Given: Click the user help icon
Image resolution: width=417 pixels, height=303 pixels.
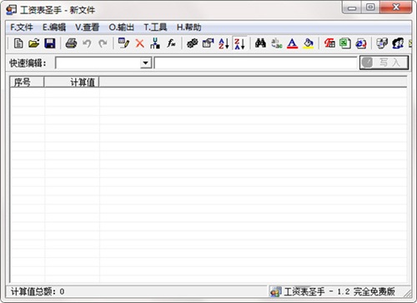Looking at the screenshot, I should (398, 43).
